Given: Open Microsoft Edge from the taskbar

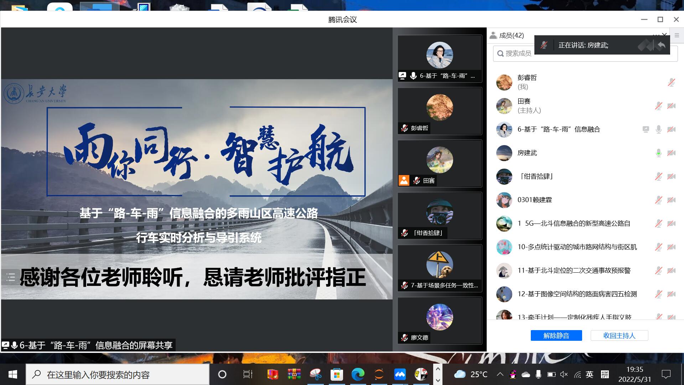Looking at the screenshot, I should (x=358, y=374).
